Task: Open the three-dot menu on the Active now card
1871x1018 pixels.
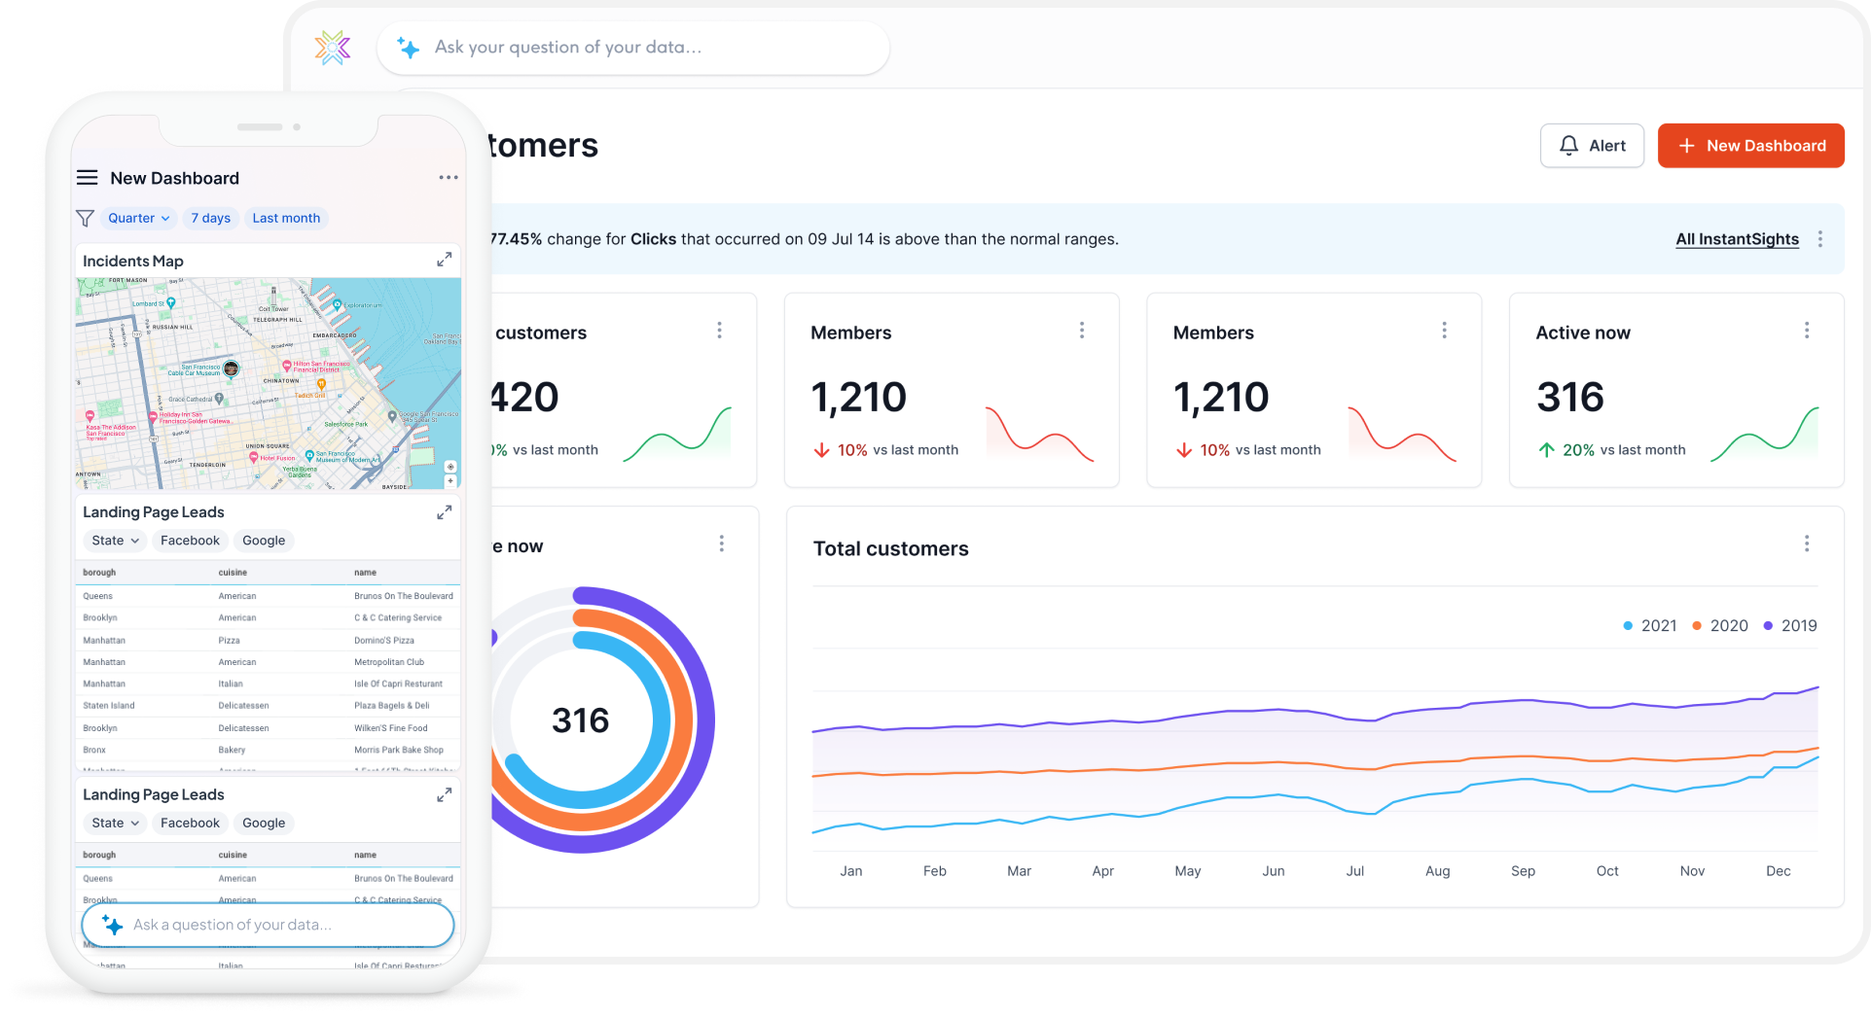Action: 1807,330
